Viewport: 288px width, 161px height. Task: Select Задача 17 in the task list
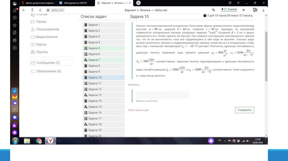(103, 119)
